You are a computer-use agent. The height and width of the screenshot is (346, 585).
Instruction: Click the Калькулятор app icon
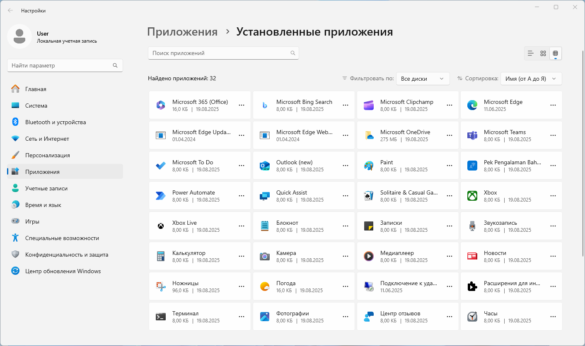click(x=160, y=256)
